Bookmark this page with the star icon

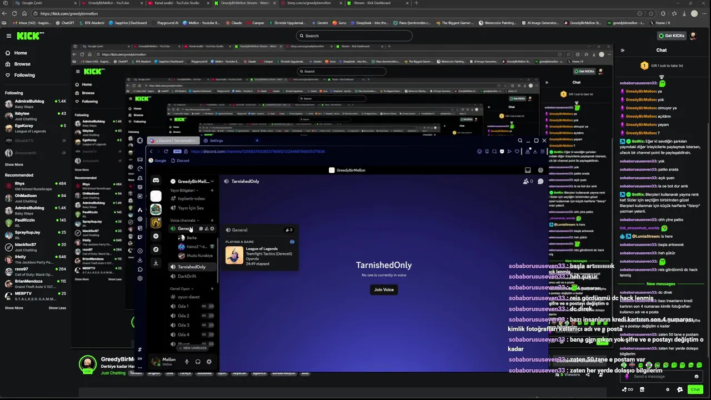tap(650, 13)
